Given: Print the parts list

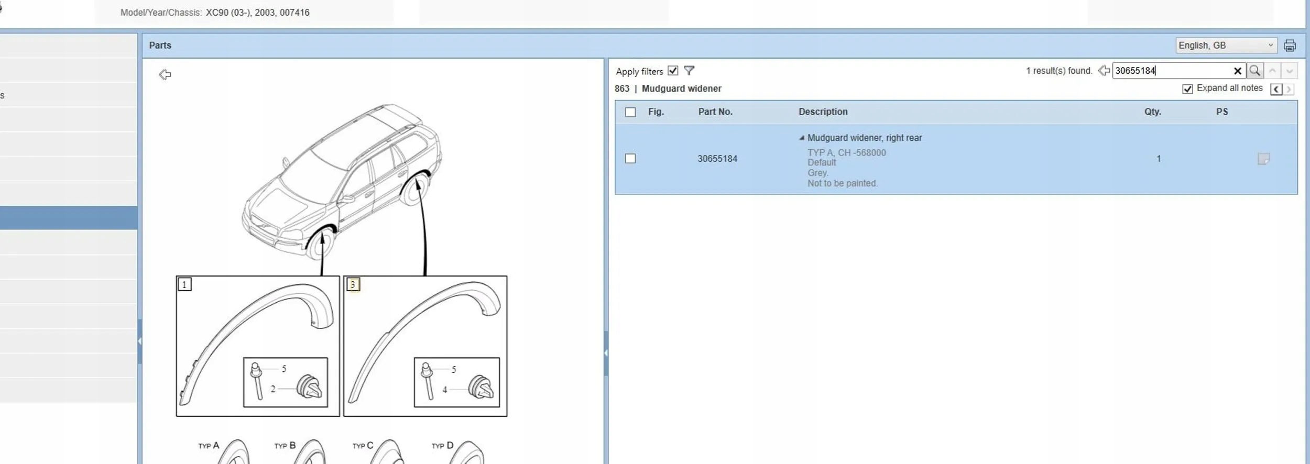Looking at the screenshot, I should pyautogui.click(x=1290, y=46).
